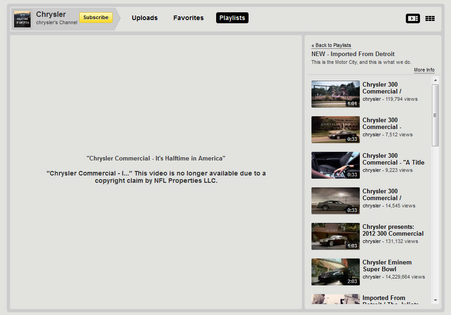Open the Chrysler channel name link
The height and width of the screenshot is (315, 451).
pos(51,15)
